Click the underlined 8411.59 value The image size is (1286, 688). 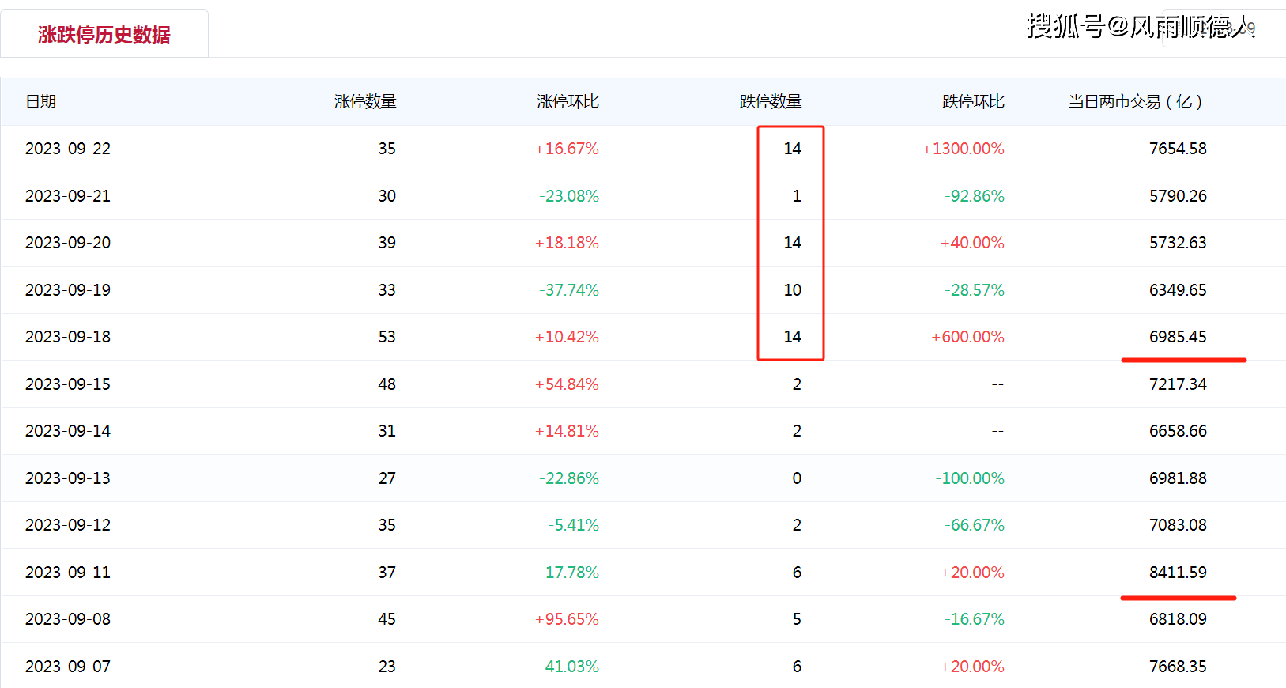click(1178, 573)
